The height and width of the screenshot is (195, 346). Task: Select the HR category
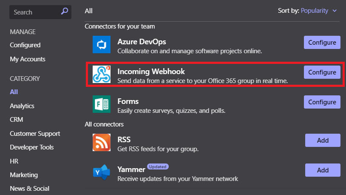pyautogui.click(x=14, y=161)
